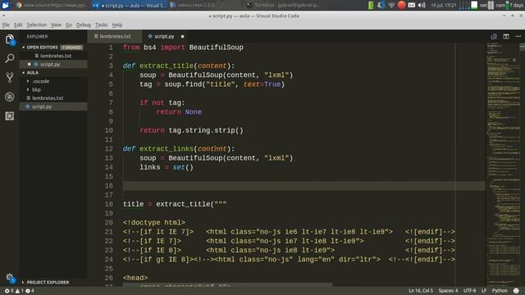This screenshot has width=525, height=295.
Task: Click the code minimap preview
Action: pos(502,164)
